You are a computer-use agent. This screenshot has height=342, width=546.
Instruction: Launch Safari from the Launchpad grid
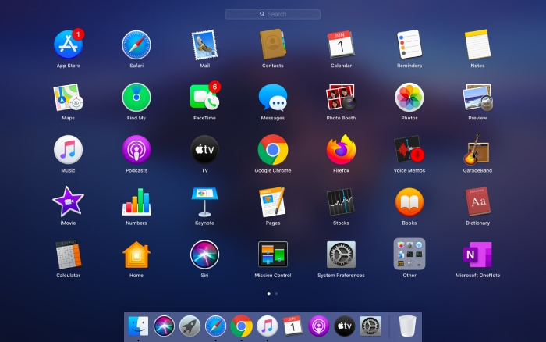click(136, 45)
